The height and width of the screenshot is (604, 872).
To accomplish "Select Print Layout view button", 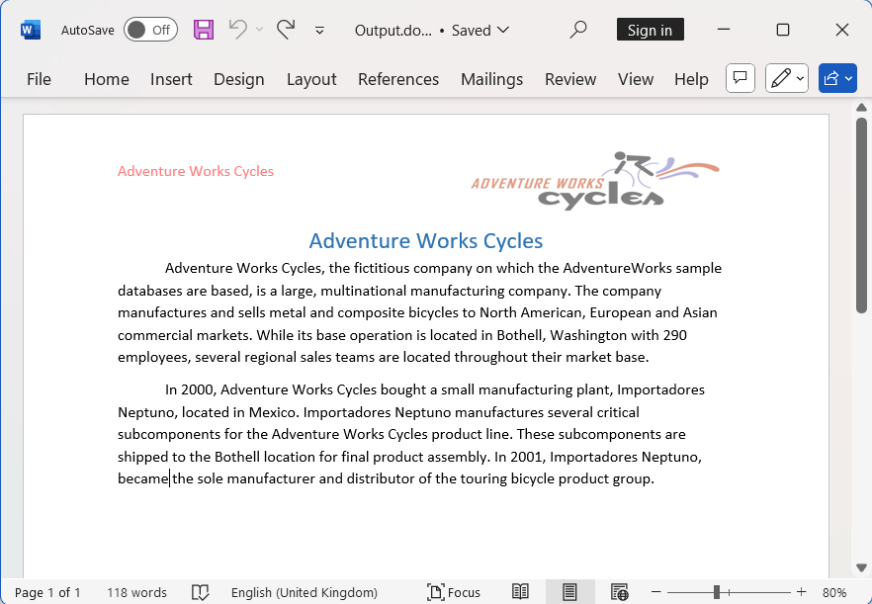I will 569,592.
